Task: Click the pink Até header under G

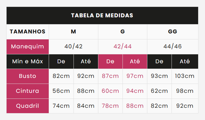Action: pos(135,61)
